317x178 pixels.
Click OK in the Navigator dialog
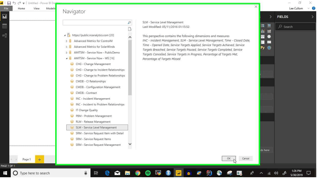pos(229,159)
